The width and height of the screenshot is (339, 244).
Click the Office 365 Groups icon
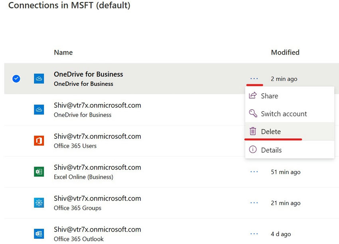pyautogui.click(x=39, y=203)
